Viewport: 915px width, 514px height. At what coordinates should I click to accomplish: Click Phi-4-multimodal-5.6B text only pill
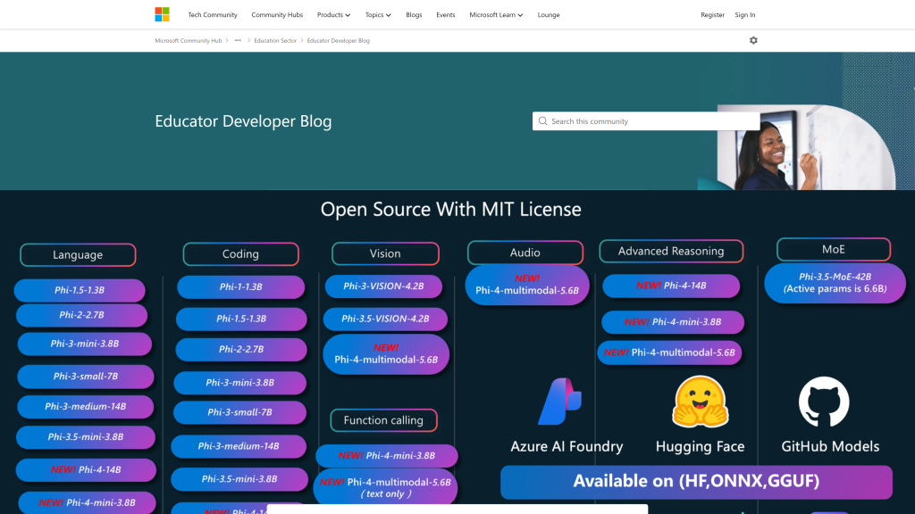(x=385, y=487)
